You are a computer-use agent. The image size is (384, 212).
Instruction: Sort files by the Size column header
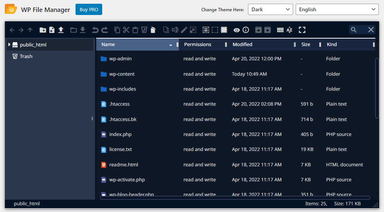click(x=306, y=45)
